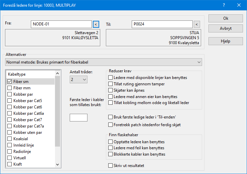Enable Blokkerte kabler kan benyttes
Viewport: 247px width, 174px height.
[110, 154]
